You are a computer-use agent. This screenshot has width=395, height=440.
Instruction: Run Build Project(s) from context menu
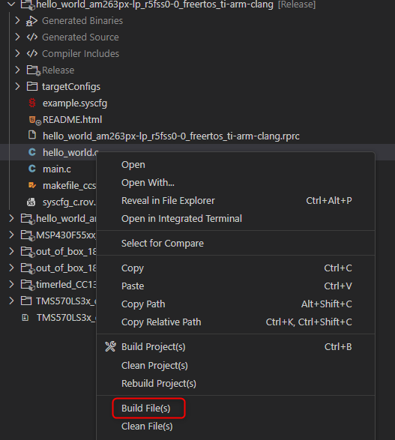click(x=235, y=347)
